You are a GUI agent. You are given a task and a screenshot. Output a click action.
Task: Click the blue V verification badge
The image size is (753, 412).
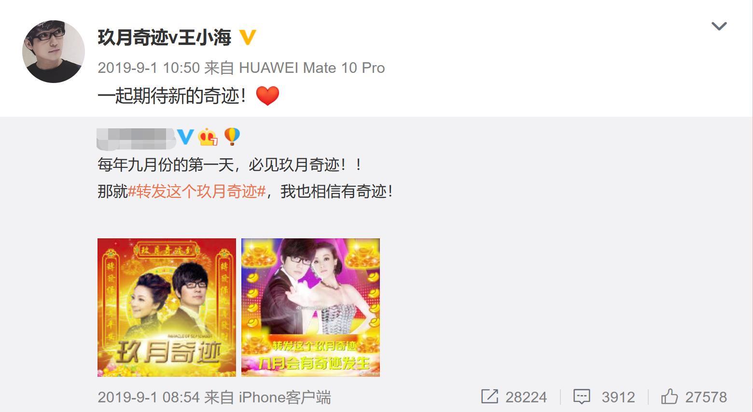(186, 137)
